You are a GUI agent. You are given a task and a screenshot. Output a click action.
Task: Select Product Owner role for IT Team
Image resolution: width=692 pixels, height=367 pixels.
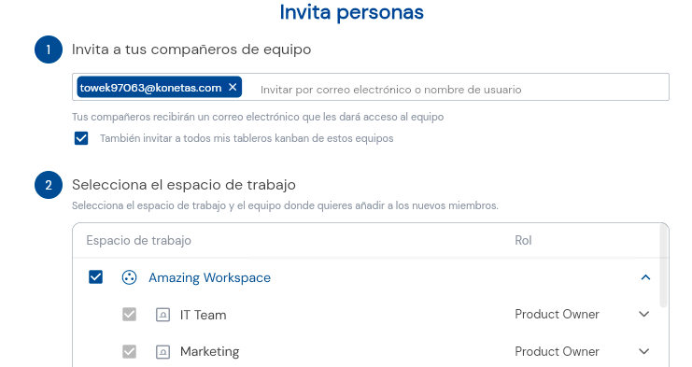point(557,314)
